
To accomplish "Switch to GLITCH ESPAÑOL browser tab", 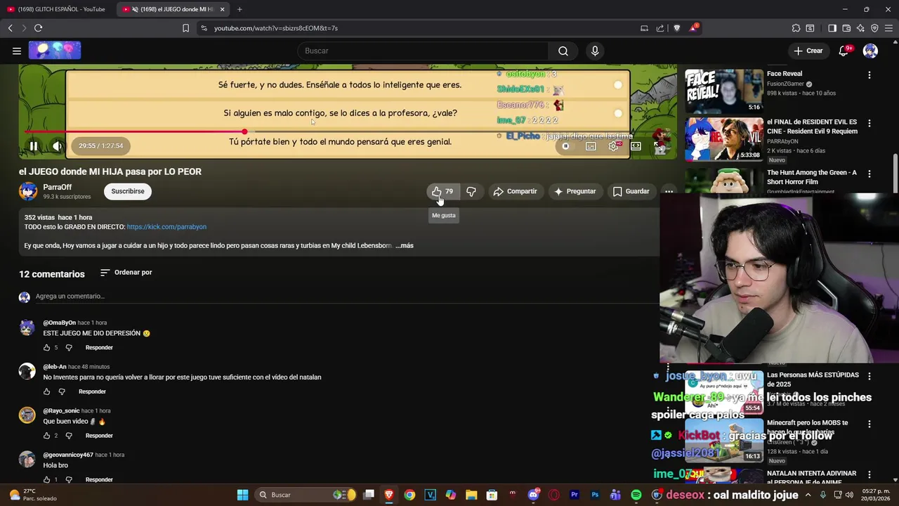I will pyautogui.click(x=56, y=9).
